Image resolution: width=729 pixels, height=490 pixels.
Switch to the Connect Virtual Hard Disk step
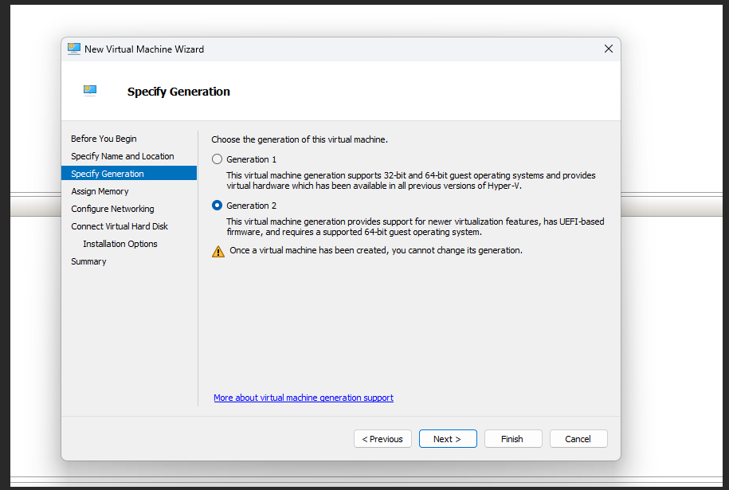point(120,226)
